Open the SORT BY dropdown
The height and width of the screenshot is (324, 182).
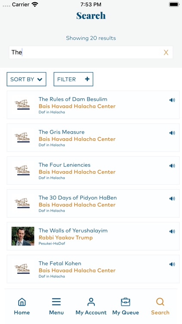(x=26, y=79)
